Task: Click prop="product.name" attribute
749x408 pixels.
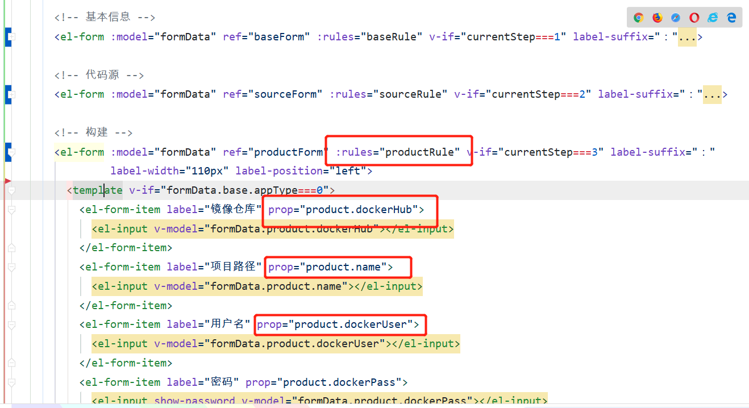Action: point(327,267)
